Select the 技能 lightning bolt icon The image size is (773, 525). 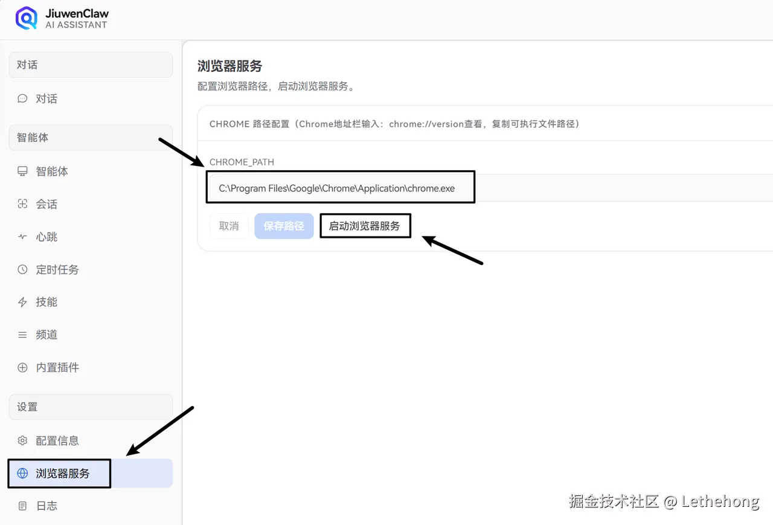click(22, 302)
